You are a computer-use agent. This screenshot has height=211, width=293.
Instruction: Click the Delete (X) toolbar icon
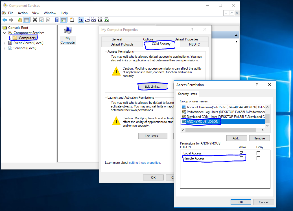click(x=35, y=20)
